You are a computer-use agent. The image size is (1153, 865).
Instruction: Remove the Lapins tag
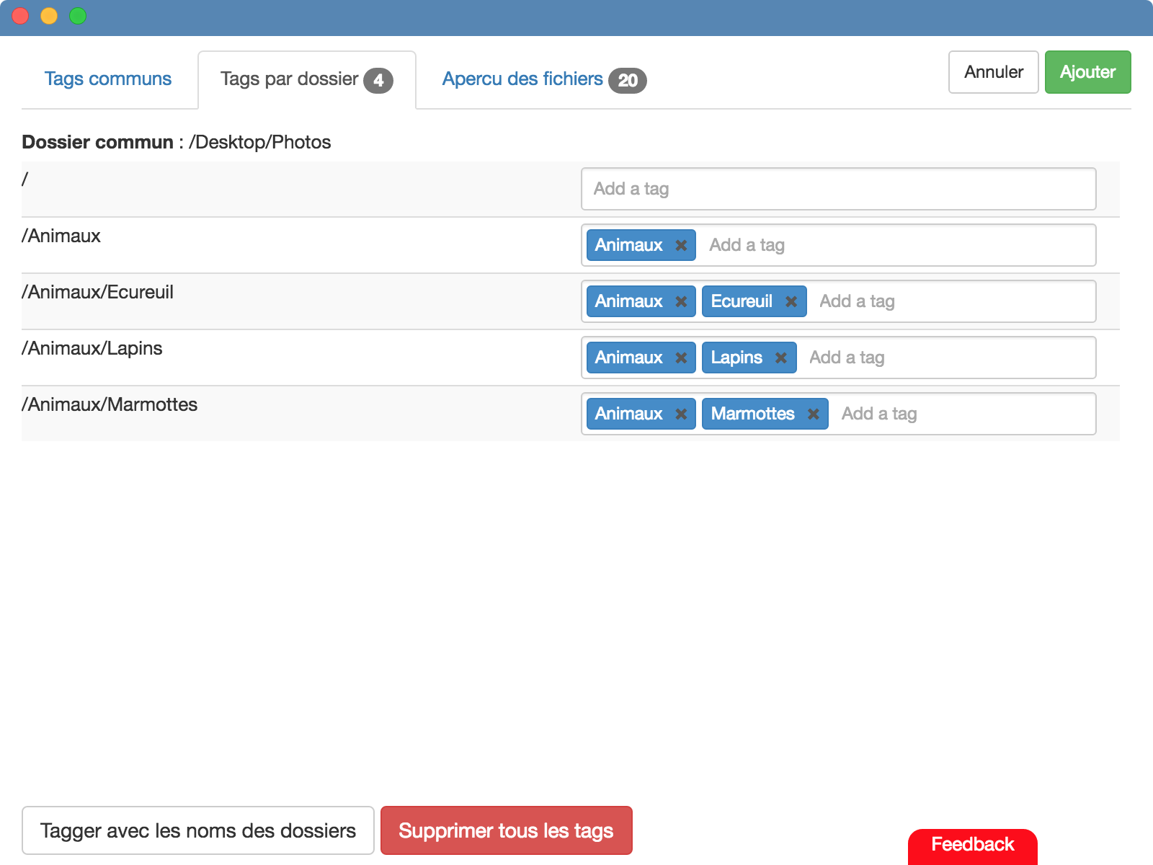[x=780, y=358]
